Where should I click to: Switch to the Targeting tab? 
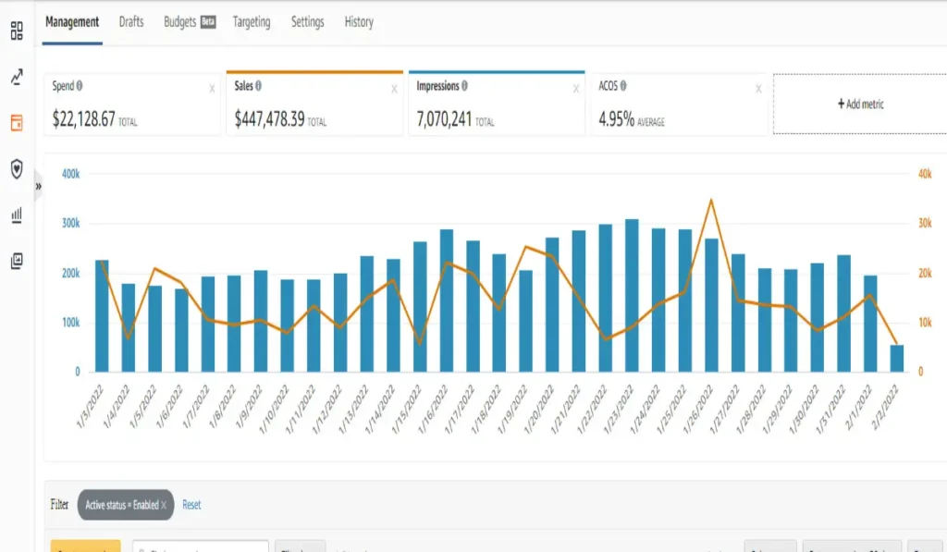(x=252, y=22)
